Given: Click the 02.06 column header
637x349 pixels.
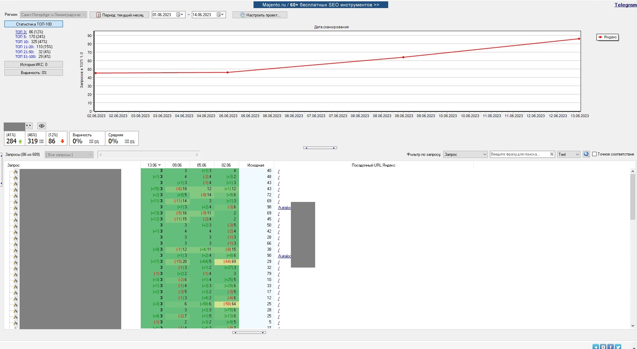Looking at the screenshot, I should coord(226,165).
